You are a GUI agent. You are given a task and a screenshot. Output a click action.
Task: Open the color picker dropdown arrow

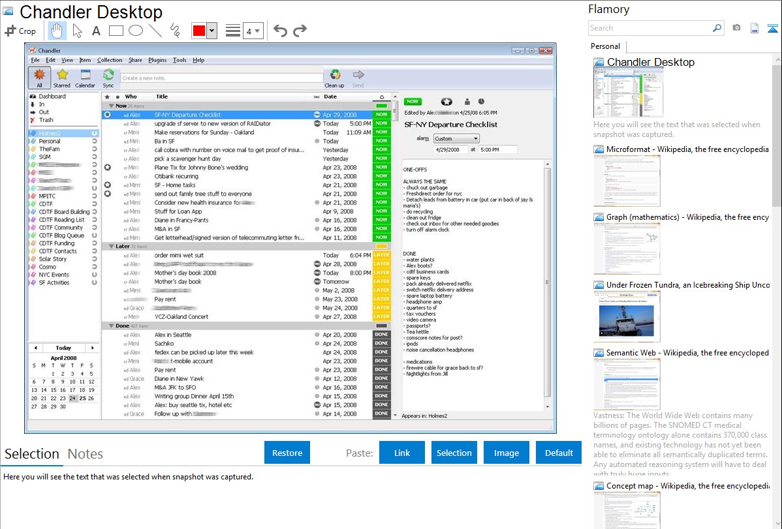[x=212, y=31]
